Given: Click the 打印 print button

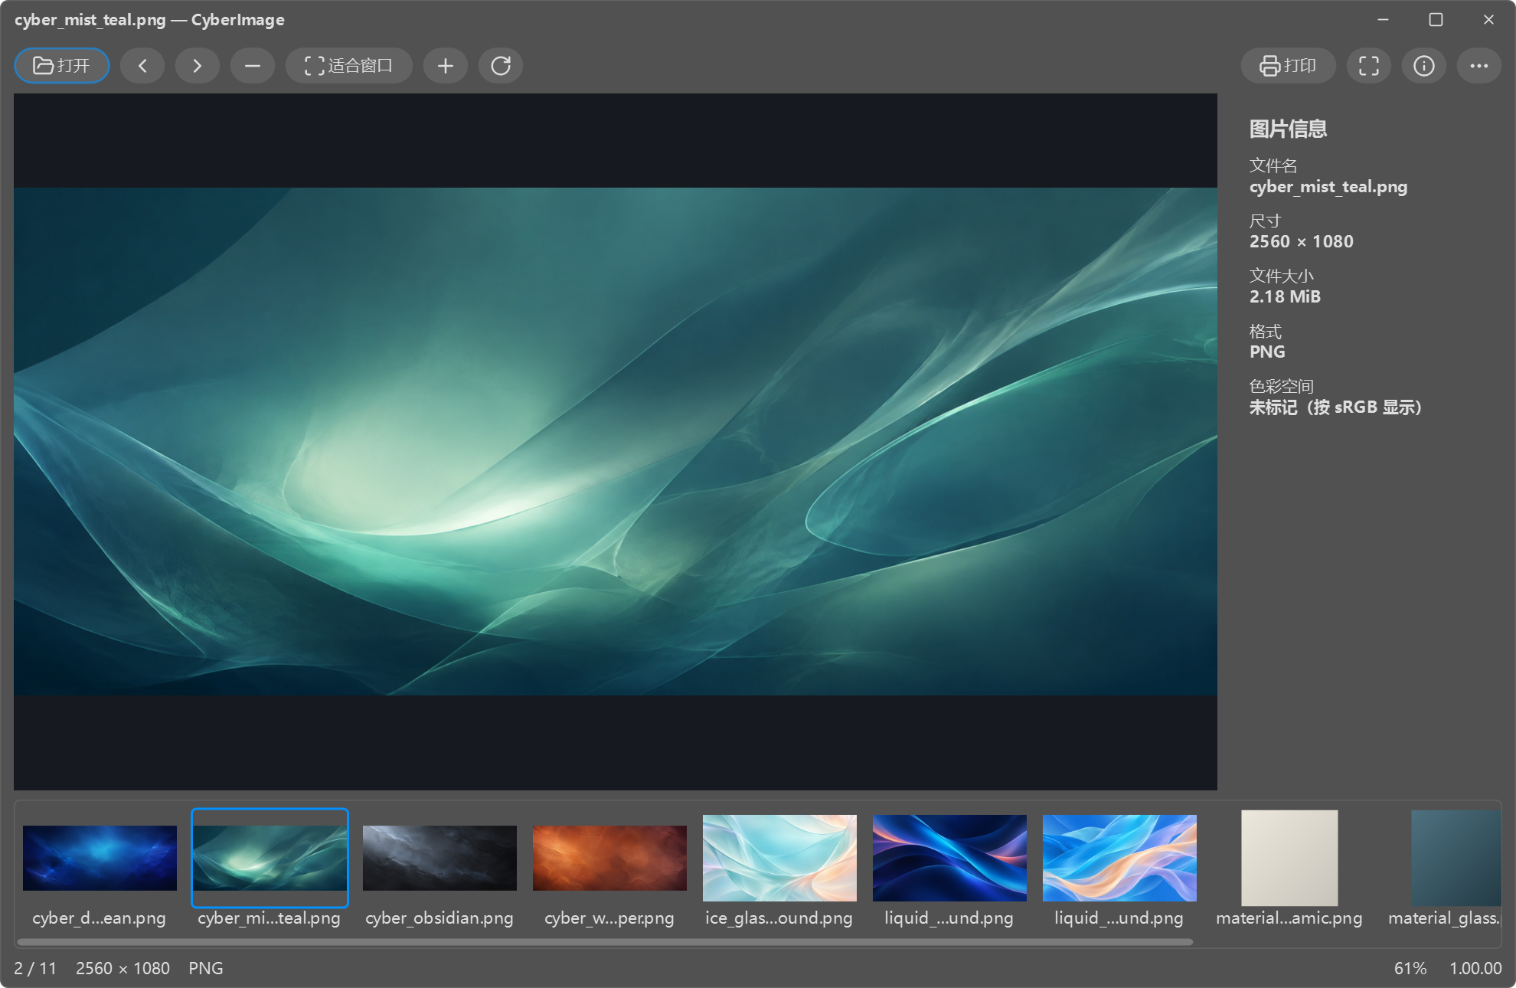Looking at the screenshot, I should coord(1289,66).
